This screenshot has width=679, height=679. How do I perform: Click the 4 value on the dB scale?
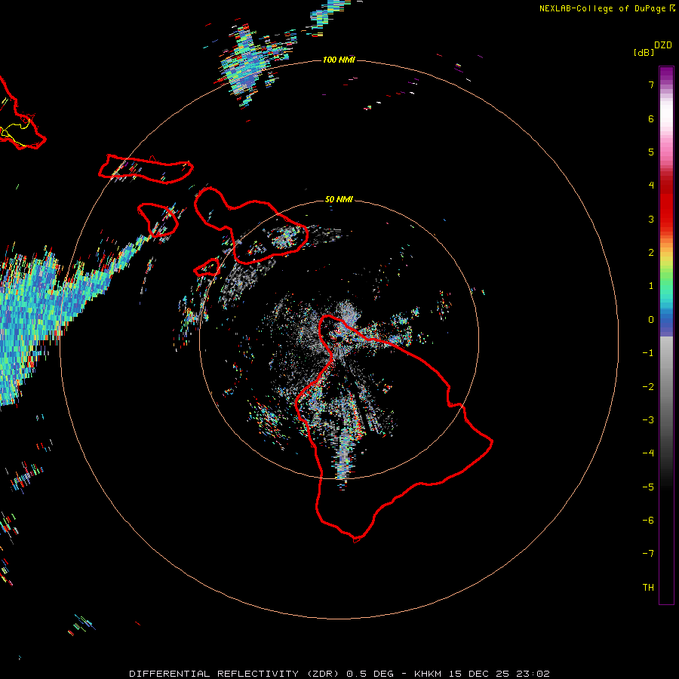pos(651,186)
